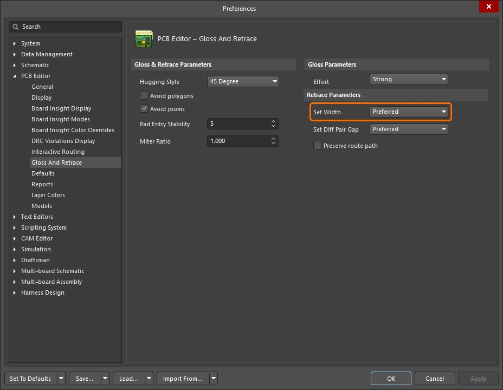Image resolution: width=503 pixels, height=390 pixels.
Task: Disable the Avoid rooms option
Action: click(x=144, y=108)
